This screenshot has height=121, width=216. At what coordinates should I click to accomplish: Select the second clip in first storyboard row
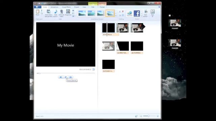(x=123, y=28)
